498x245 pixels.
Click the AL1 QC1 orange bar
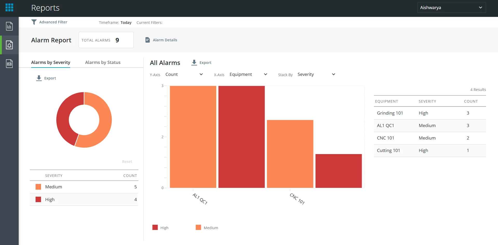click(193, 137)
